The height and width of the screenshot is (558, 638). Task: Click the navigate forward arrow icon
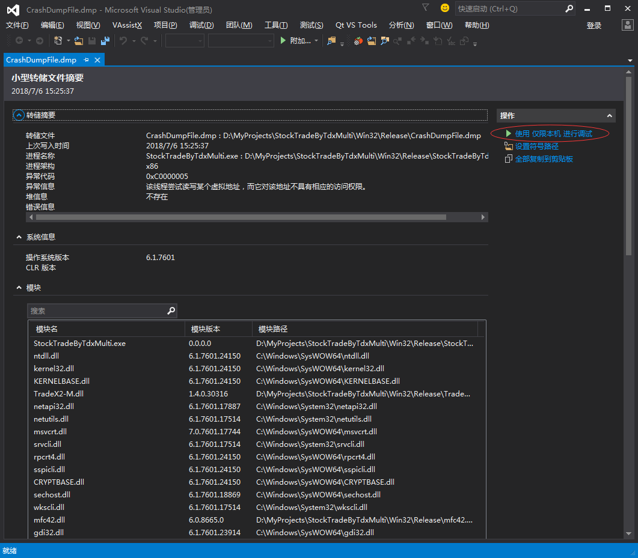40,41
